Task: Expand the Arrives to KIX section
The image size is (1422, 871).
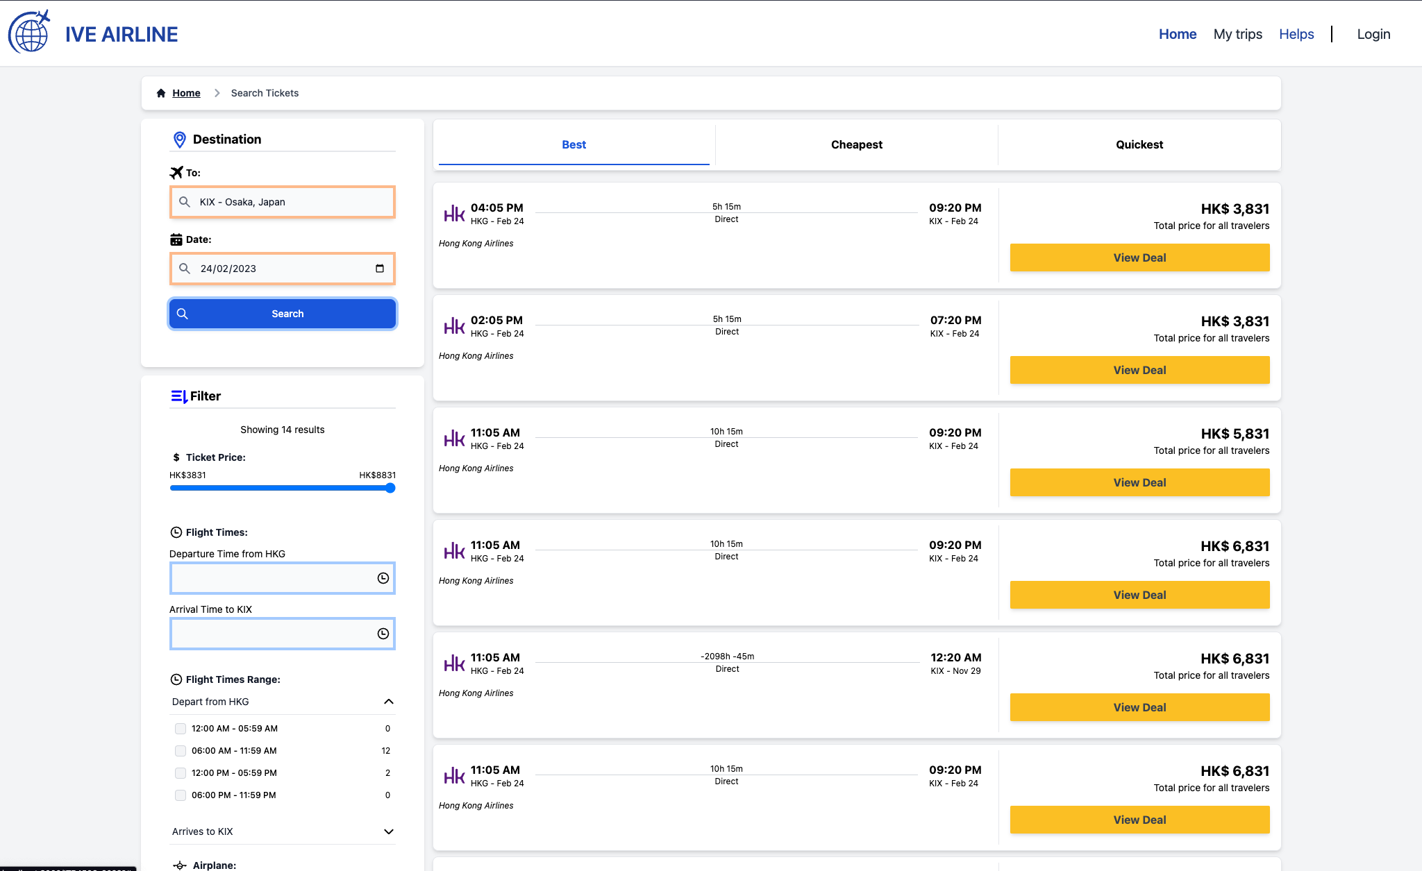Action: point(389,831)
